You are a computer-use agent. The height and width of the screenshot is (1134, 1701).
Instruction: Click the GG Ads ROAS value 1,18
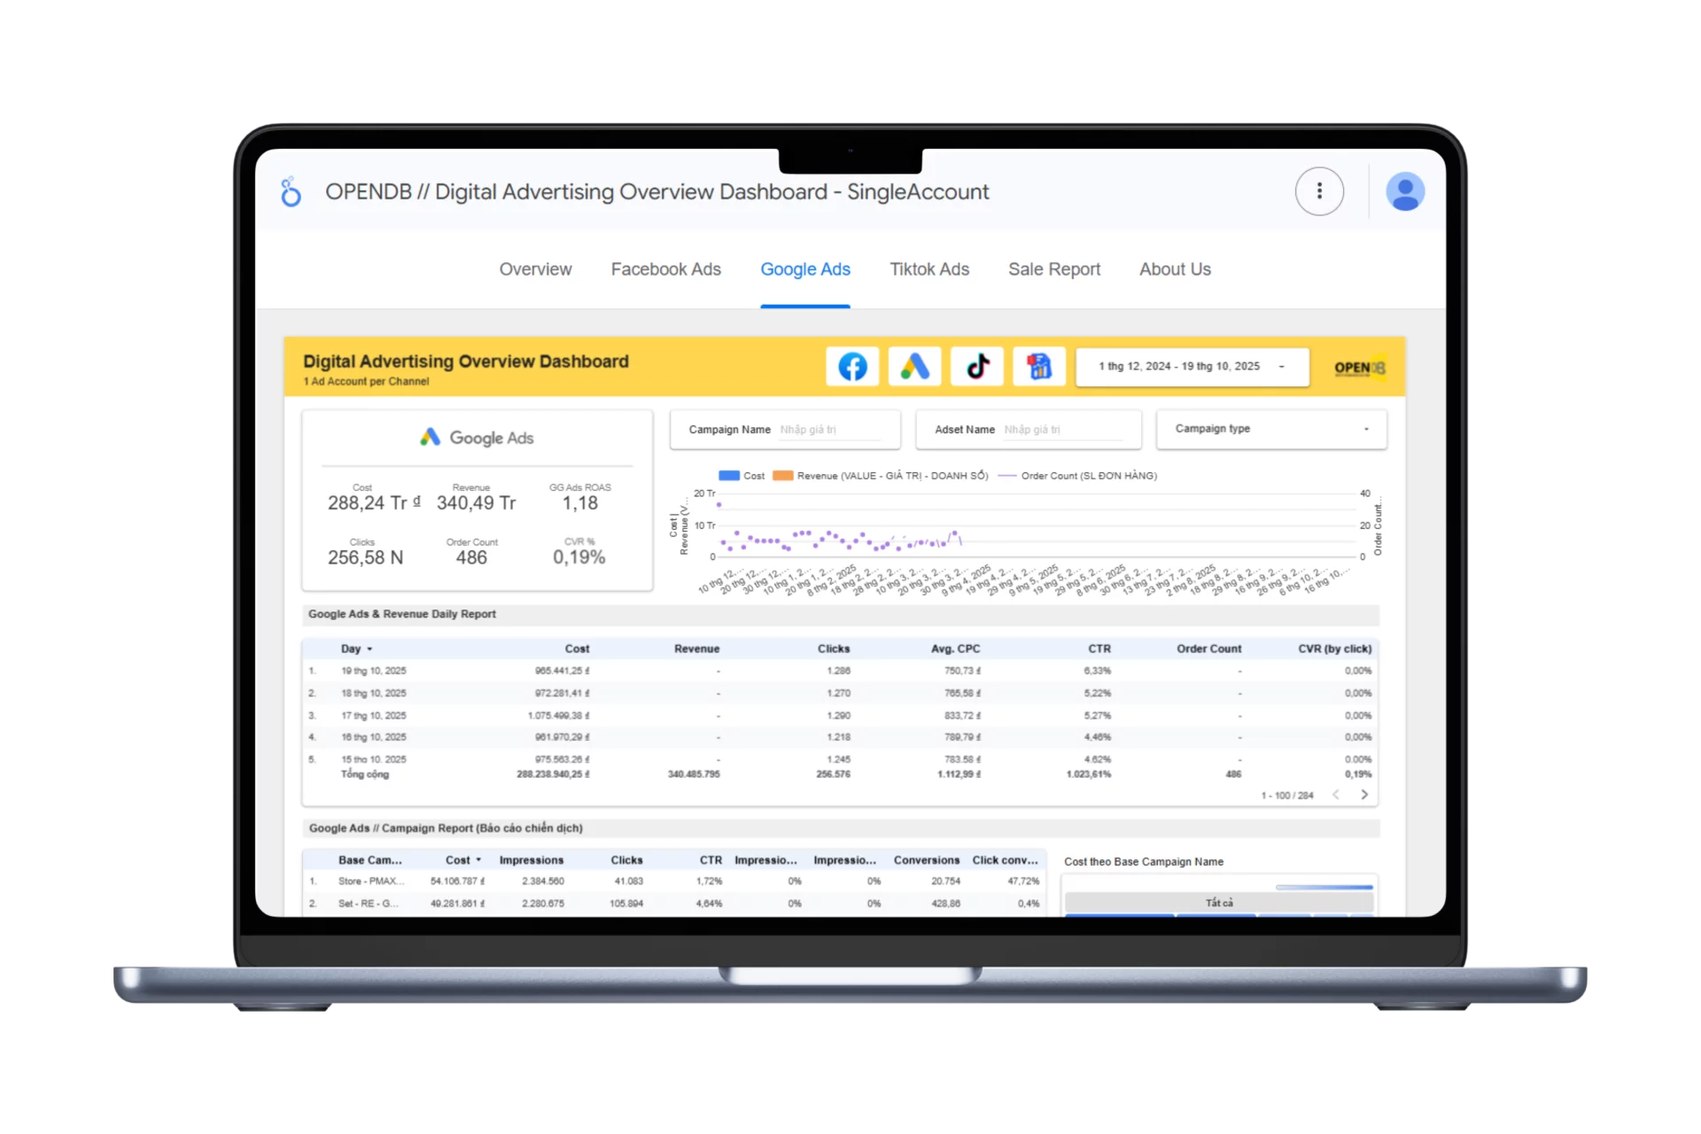pos(580,503)
